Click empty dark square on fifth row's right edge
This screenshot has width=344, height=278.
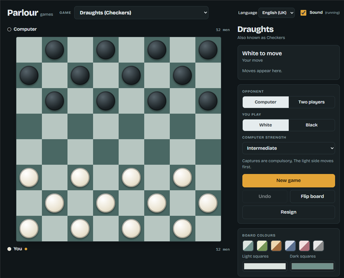point(208,152)
